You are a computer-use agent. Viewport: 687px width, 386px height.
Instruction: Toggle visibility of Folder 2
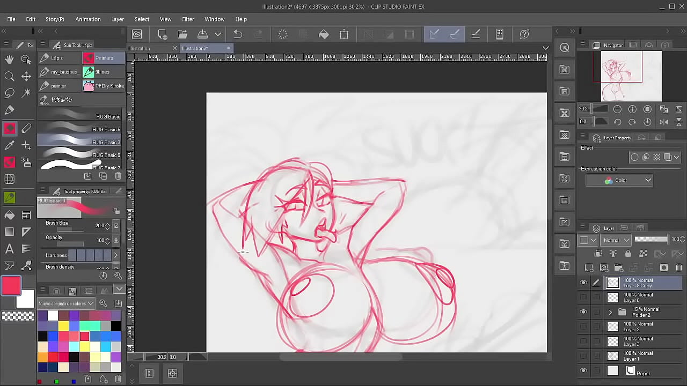(x=583, y=312)
